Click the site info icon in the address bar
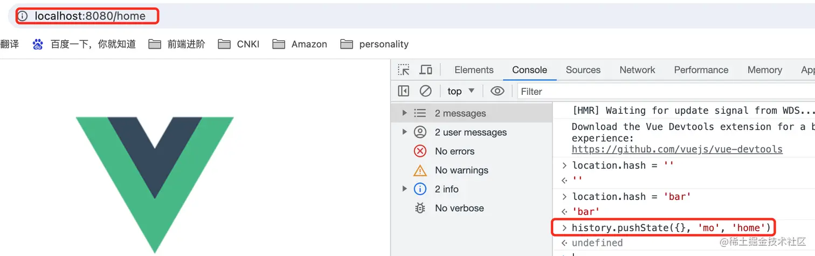The width and height of the screenshot is (815, 256). click(x=23, y=16)
